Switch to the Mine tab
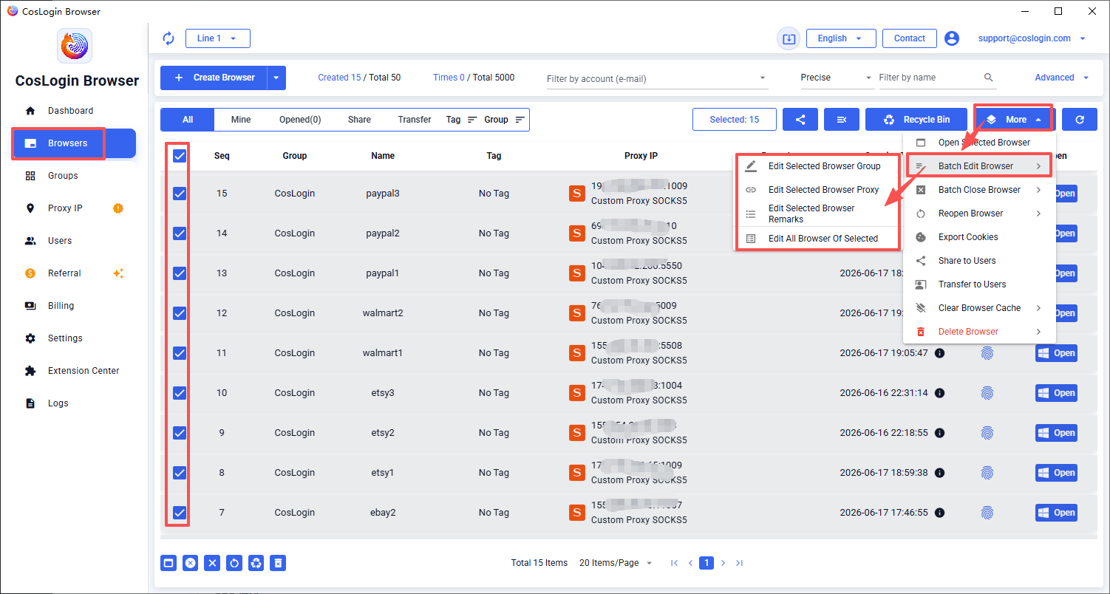The image size is (1110, 594). [x=241, y=120]
